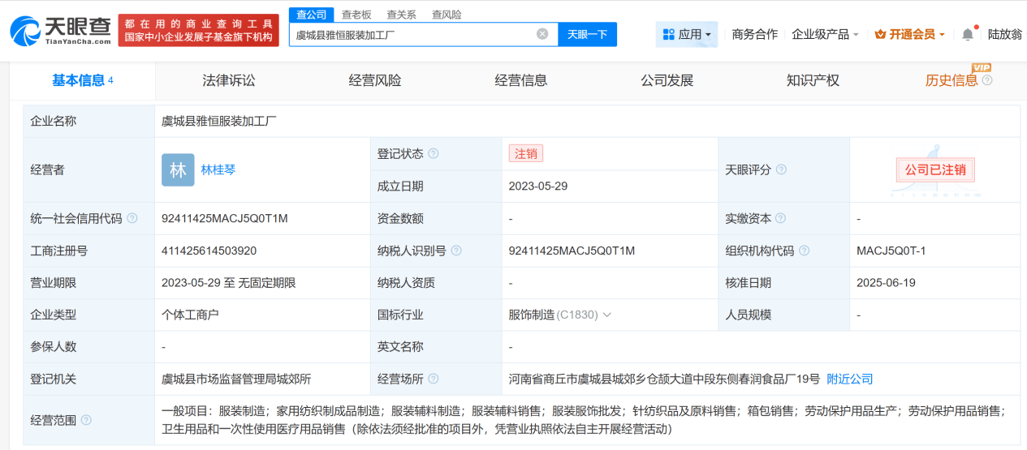Click help icon beside 经营范围
The width and height of the screenshot is (1027, 450).
(87, 420)
